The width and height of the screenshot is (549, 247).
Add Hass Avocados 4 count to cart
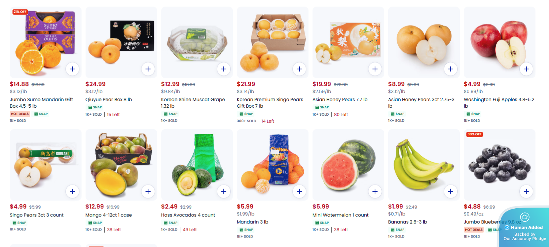pos(224,191)
